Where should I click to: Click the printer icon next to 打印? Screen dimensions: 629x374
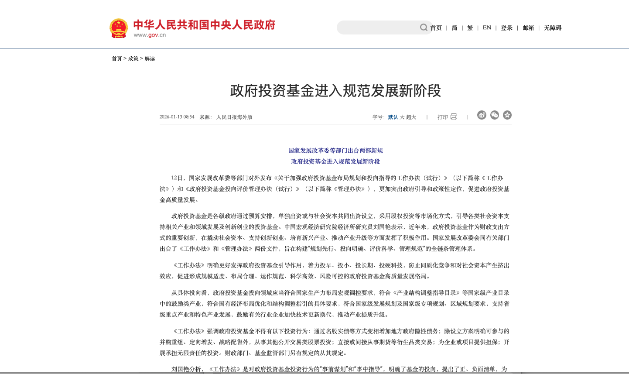[454, 117]
